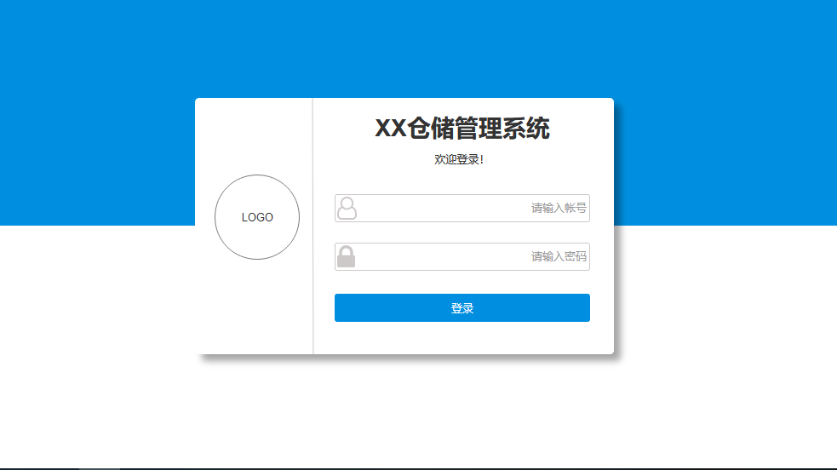Click the blank space below the LOGO circle
This screenshot has height=470, width=837.
[x=254, y=307]
